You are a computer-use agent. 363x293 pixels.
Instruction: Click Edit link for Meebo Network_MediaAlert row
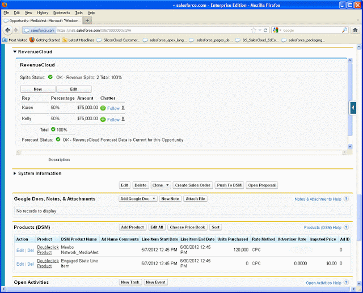click(20, 250)
